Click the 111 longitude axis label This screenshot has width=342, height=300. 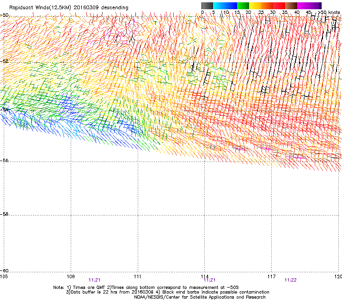[137, 276]
